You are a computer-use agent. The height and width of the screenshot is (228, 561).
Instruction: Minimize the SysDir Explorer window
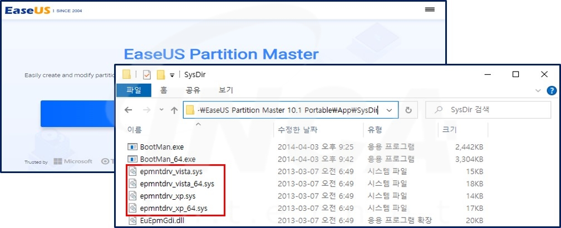click(488, 74)
